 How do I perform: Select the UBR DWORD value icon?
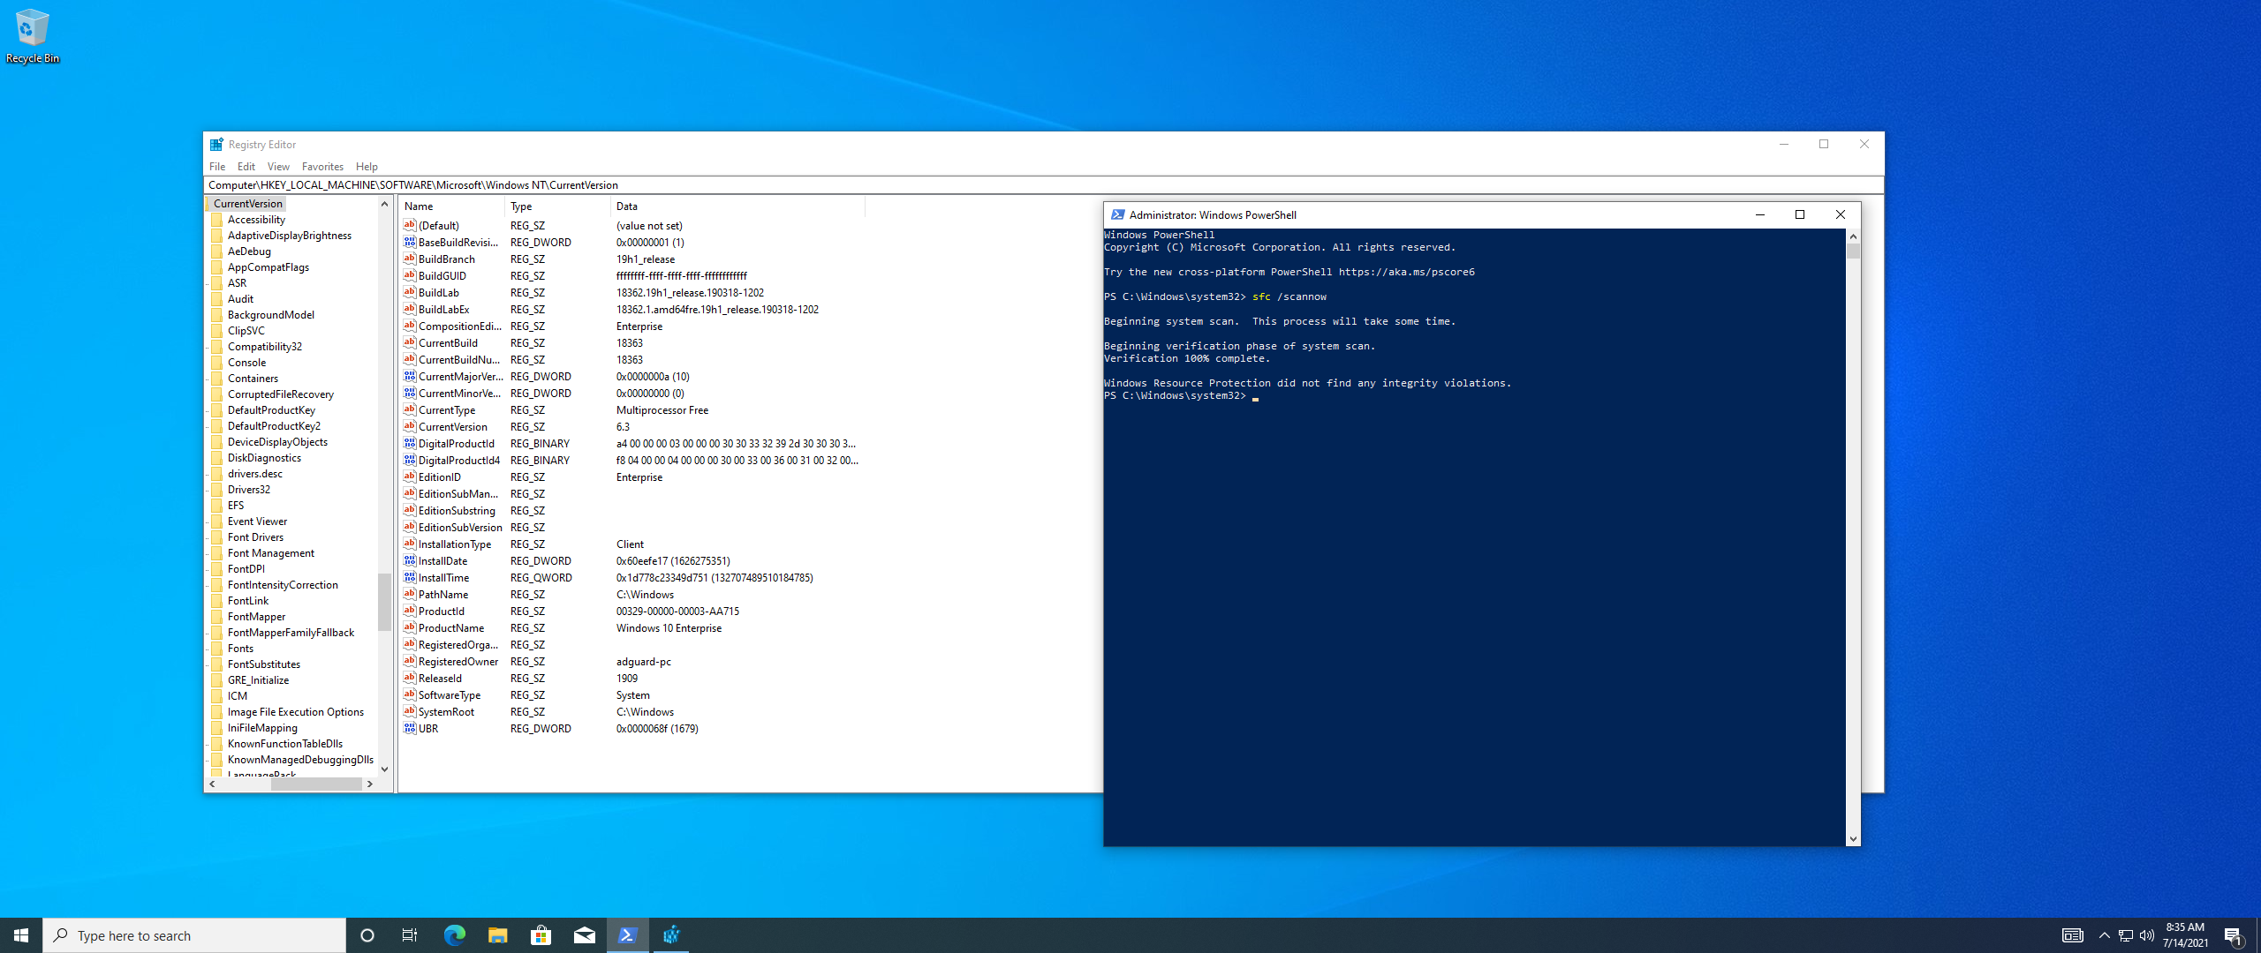pyautogui.click(x=410, y=729)
